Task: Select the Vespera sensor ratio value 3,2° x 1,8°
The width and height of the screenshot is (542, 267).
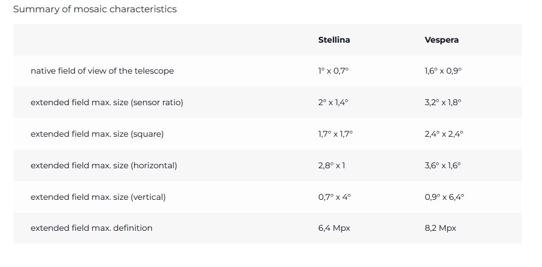Action: pos(443,102)
